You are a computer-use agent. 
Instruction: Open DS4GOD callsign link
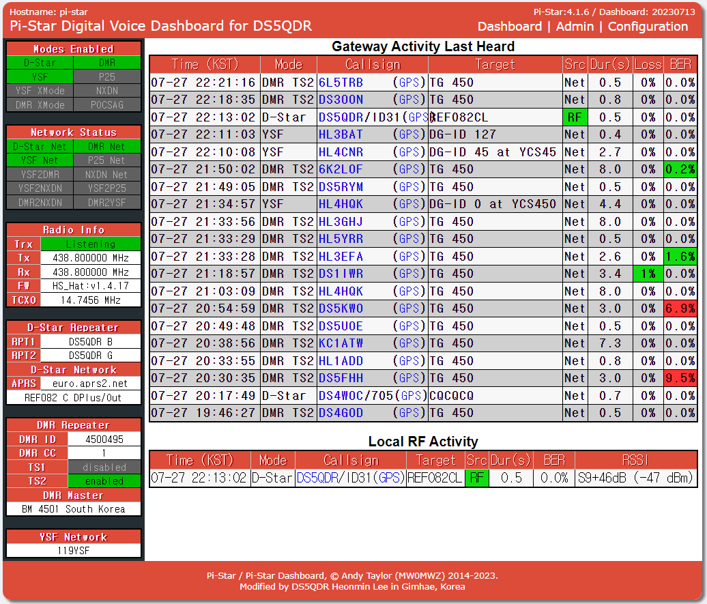341,413
